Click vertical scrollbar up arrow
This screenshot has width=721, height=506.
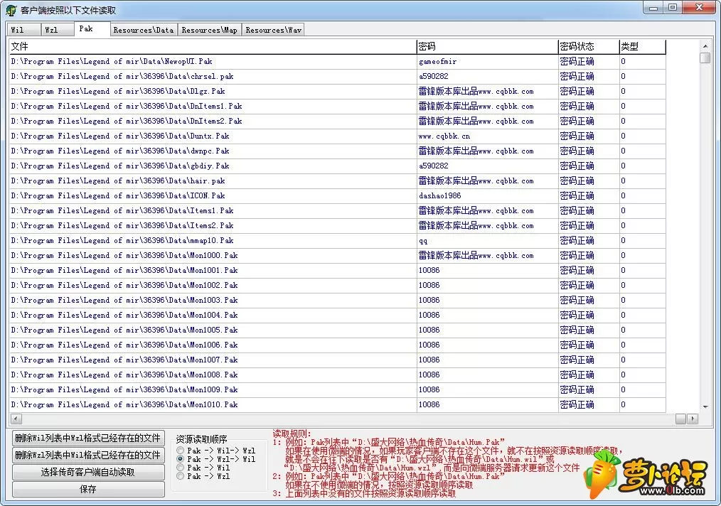705,46
